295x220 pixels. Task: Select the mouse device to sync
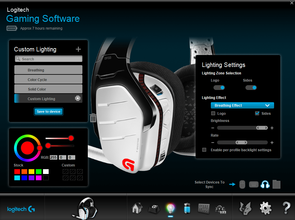point(242,184)
